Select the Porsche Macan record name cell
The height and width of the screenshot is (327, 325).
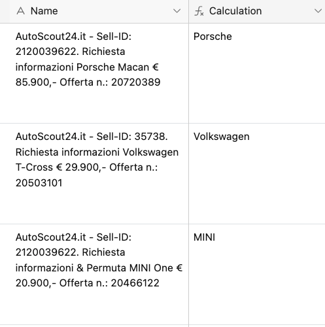[99, 73]
